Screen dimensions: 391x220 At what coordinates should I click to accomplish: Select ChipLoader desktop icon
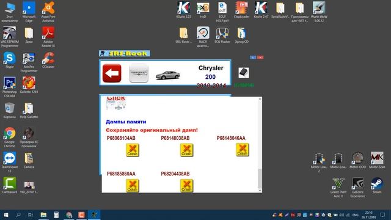(x=241, y=10)
